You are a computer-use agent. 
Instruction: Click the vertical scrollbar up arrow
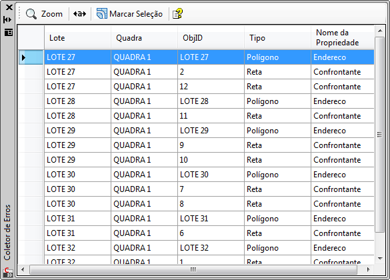point(380,31)
